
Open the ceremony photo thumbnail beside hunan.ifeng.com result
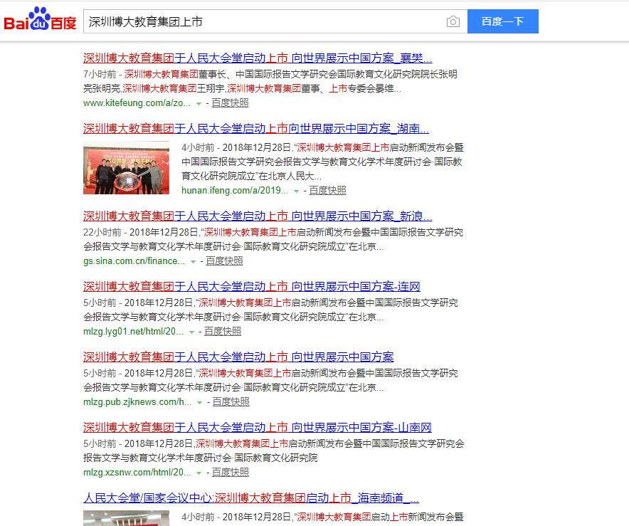click(x=127, y=168)
